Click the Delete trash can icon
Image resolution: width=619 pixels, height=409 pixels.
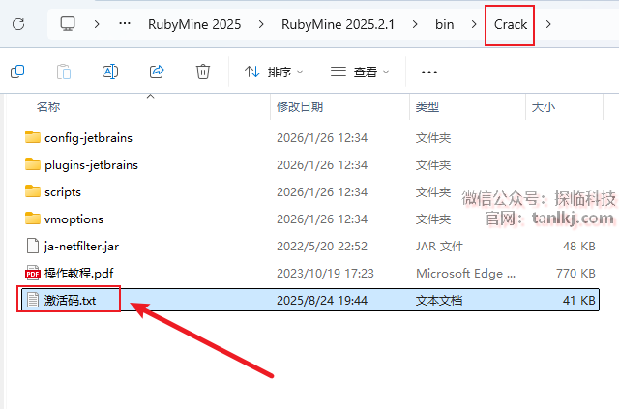coord(203,72)
